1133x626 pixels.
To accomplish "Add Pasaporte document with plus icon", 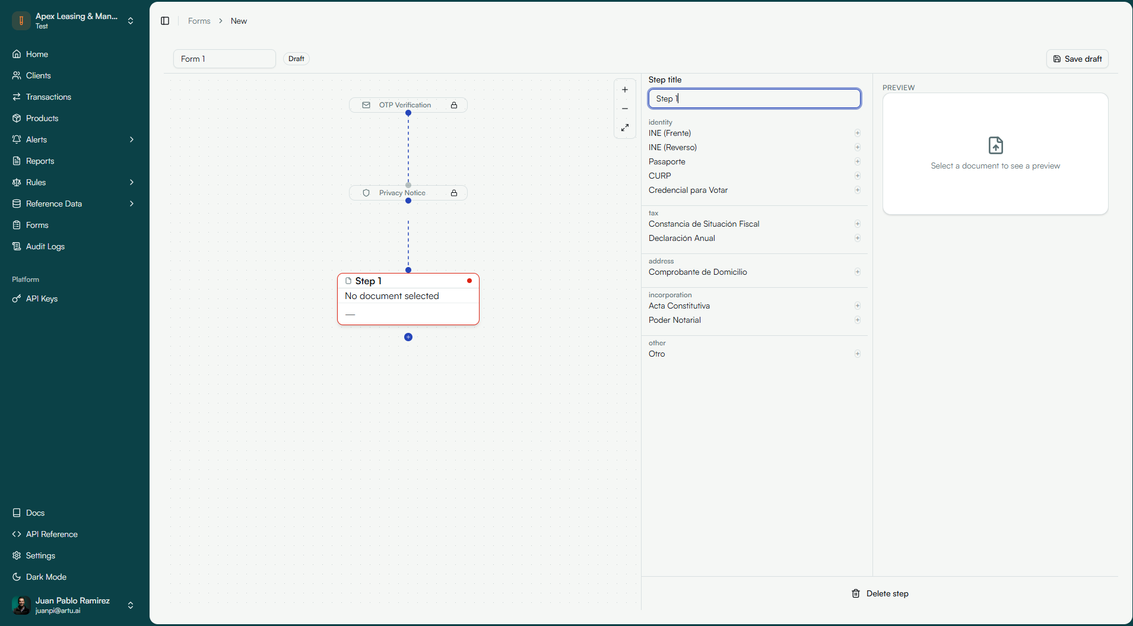I will pos(858,161).
